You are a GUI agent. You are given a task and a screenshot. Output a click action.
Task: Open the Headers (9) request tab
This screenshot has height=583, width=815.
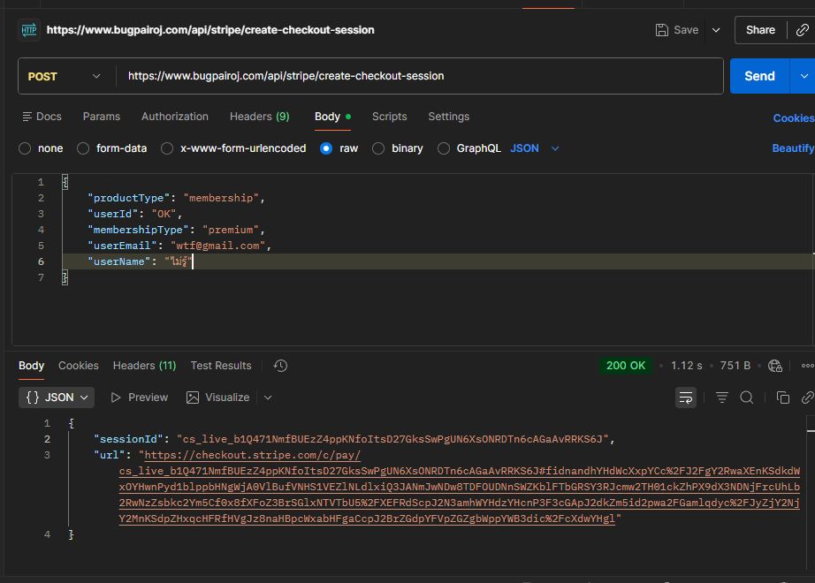click(259, 117)
